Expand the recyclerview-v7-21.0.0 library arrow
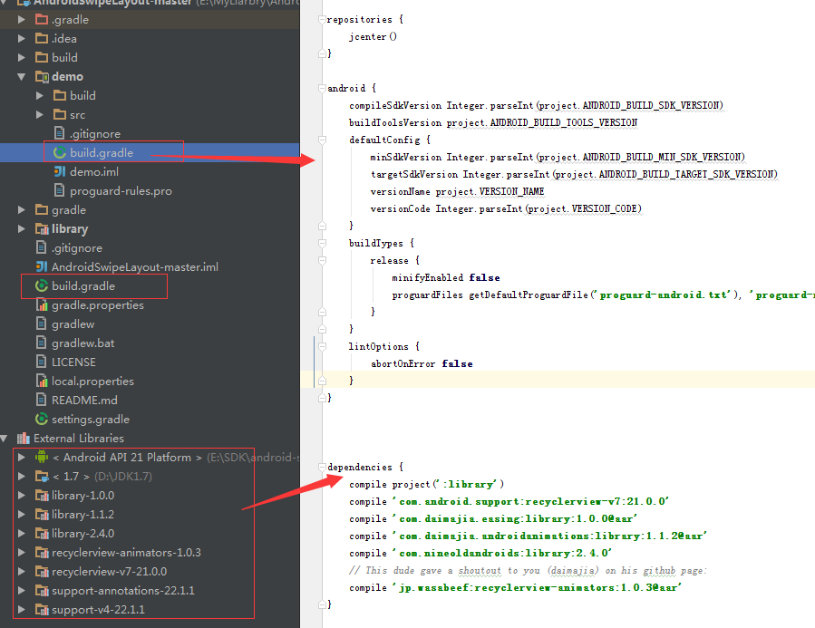 coord(22,572)
